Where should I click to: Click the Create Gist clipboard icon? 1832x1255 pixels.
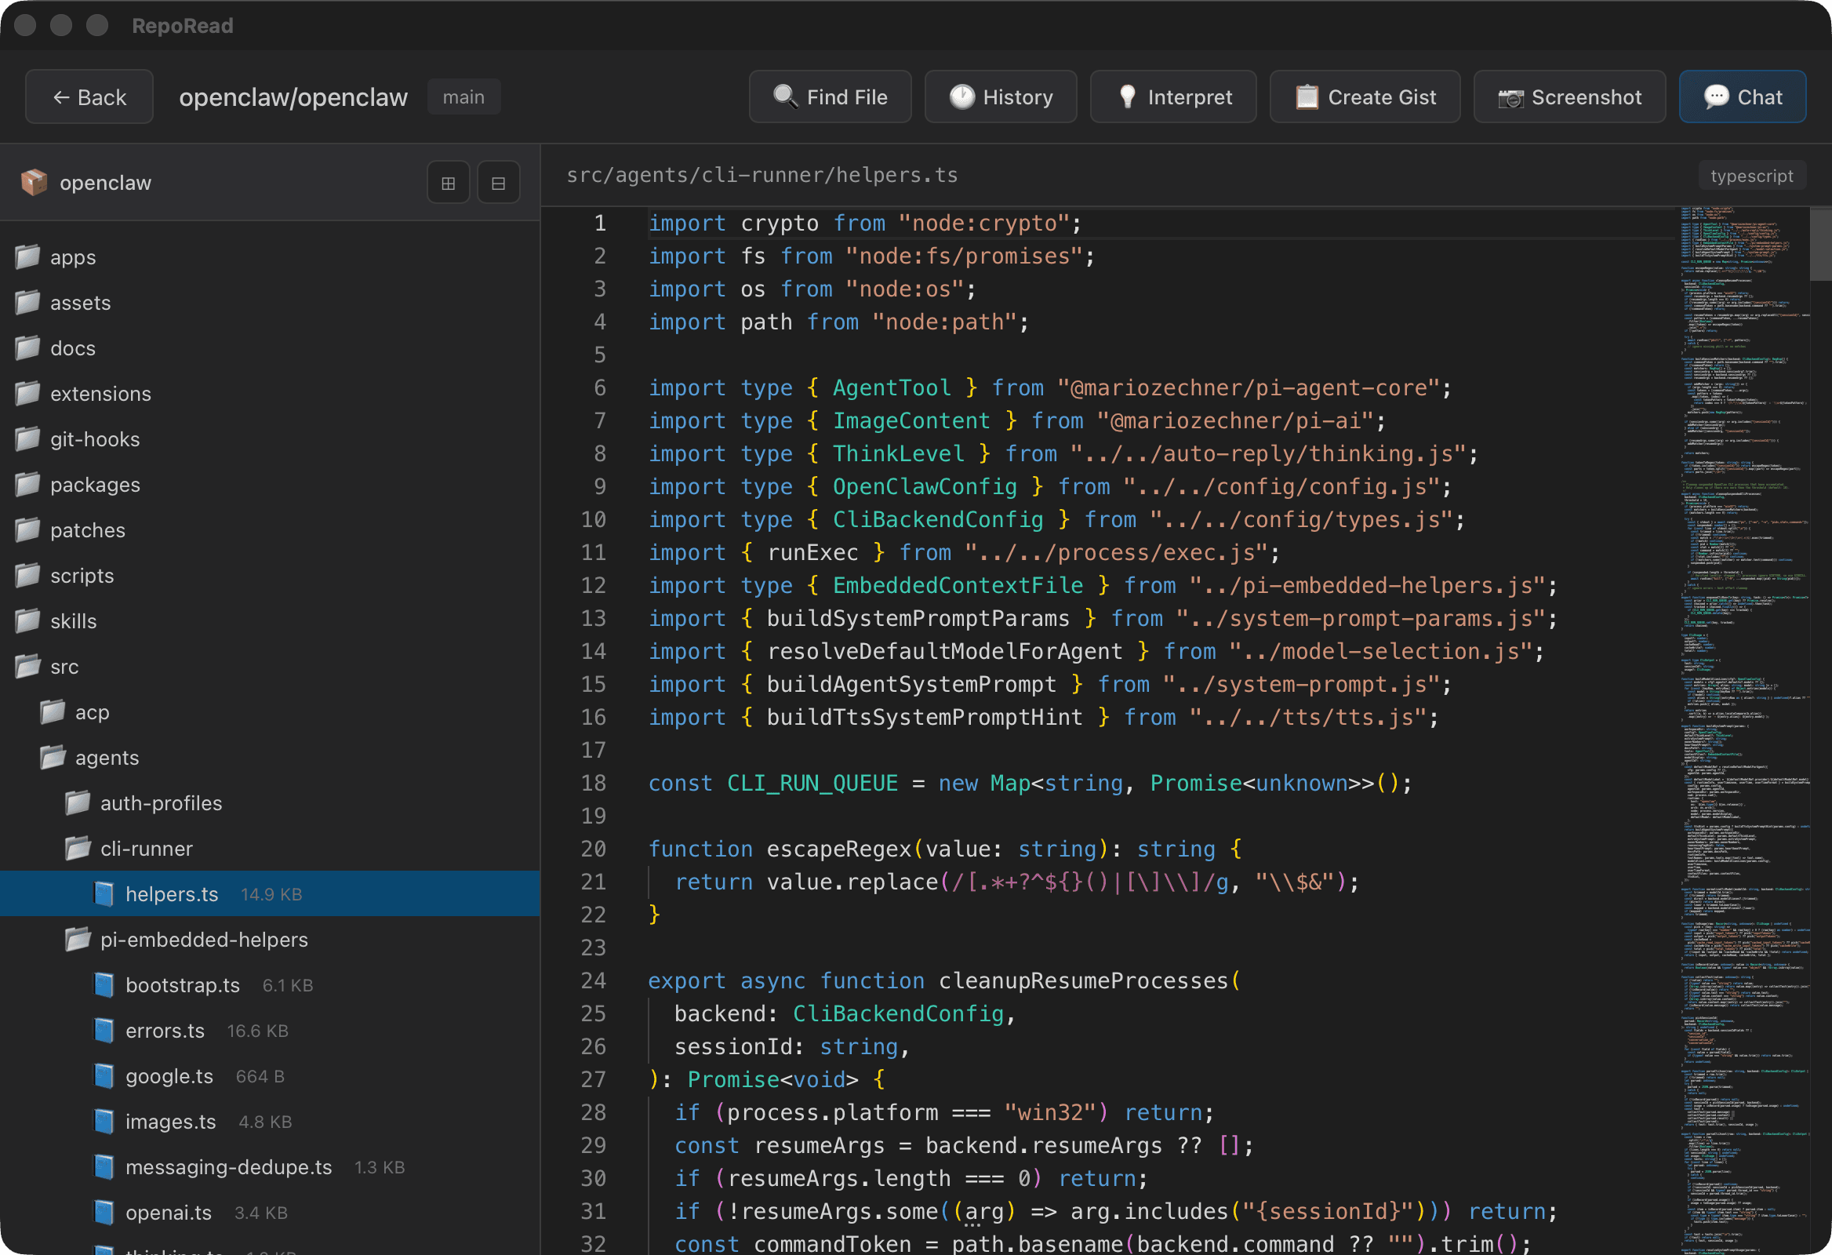pos(1307,96)
